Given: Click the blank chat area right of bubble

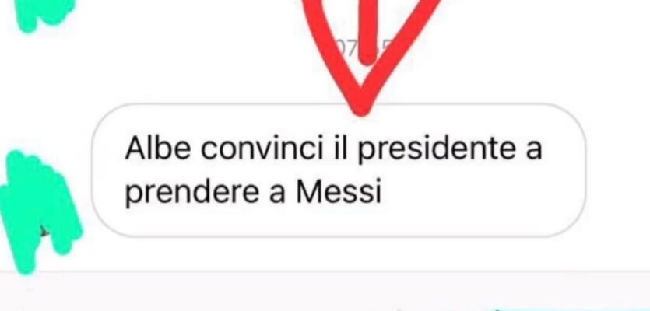Looking at the screenshot, I should point(619,169).
